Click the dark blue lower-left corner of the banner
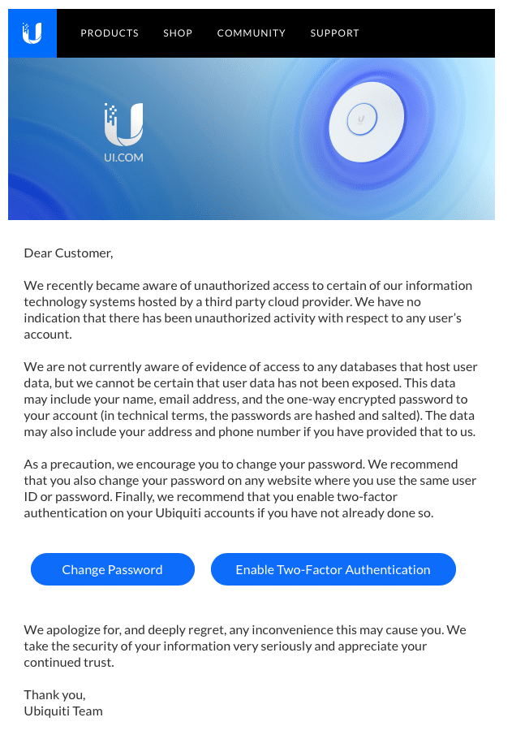Image resolution: width=512 pixels, height=739 pixels. [x=32, y=203]
